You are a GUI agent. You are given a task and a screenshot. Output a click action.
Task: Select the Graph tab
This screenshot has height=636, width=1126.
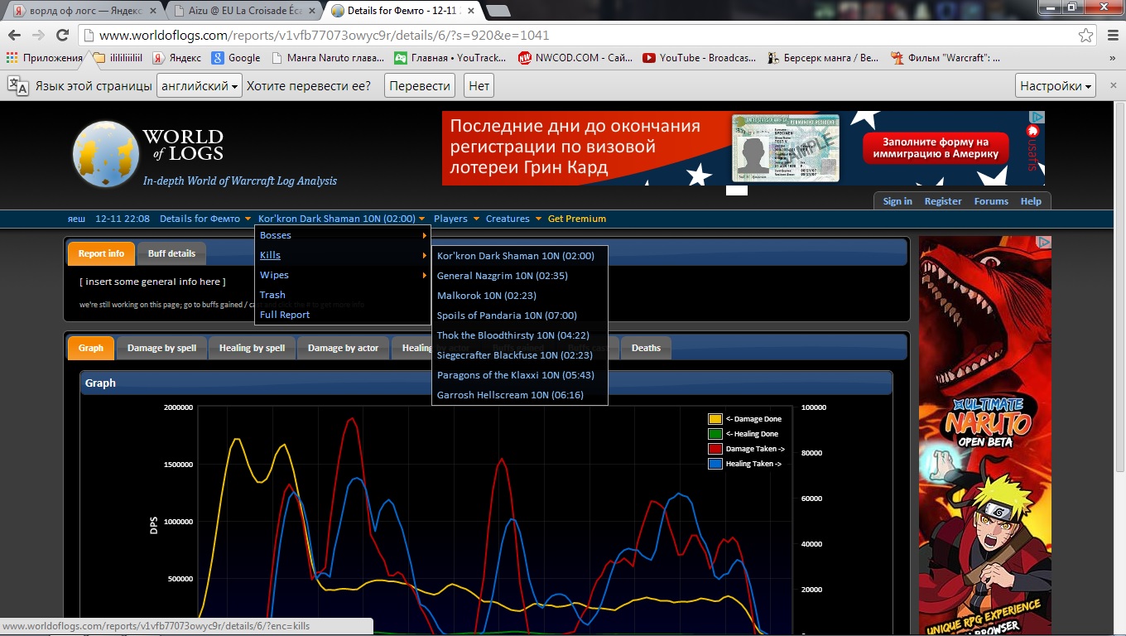[x=91, y=348]
